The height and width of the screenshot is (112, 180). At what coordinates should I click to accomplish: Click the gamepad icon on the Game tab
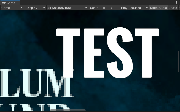4,3
